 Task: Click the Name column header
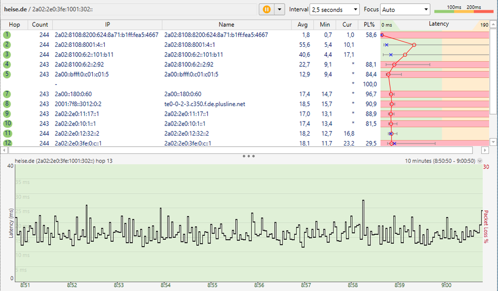tap(226, 24)
